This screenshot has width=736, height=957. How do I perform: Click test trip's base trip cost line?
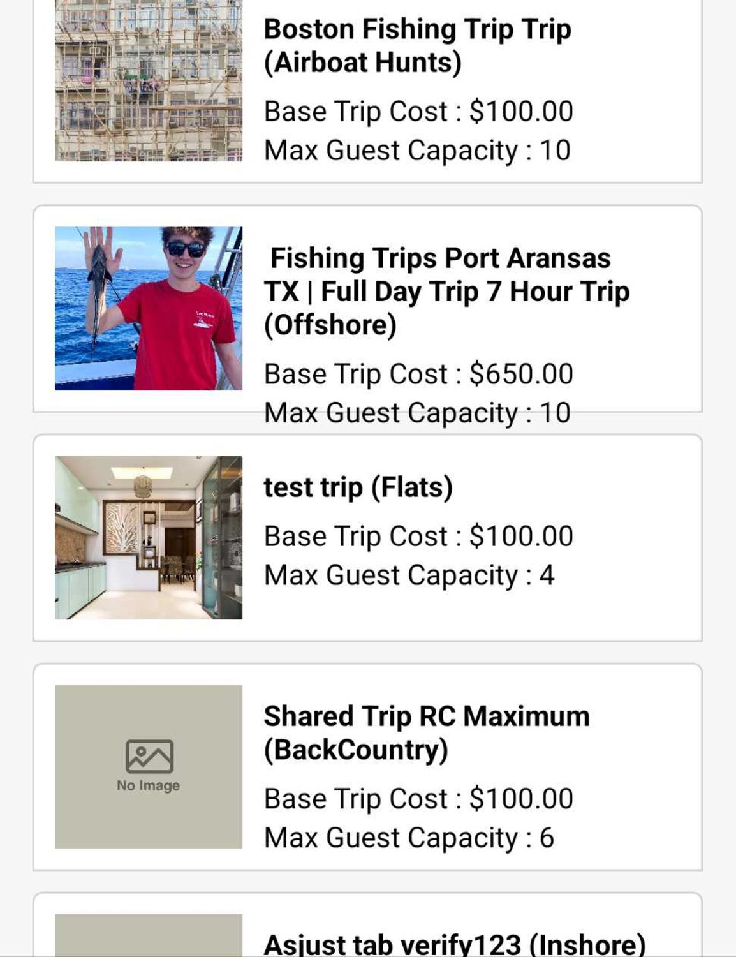click(x=418, y=536)
